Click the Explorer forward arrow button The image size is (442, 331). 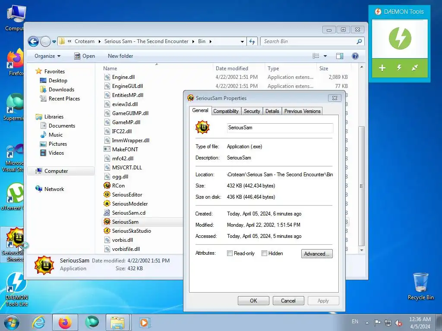[45, 42]
